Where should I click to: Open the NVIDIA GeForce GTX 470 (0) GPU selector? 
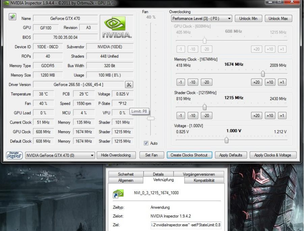click(x=60, y=155)
